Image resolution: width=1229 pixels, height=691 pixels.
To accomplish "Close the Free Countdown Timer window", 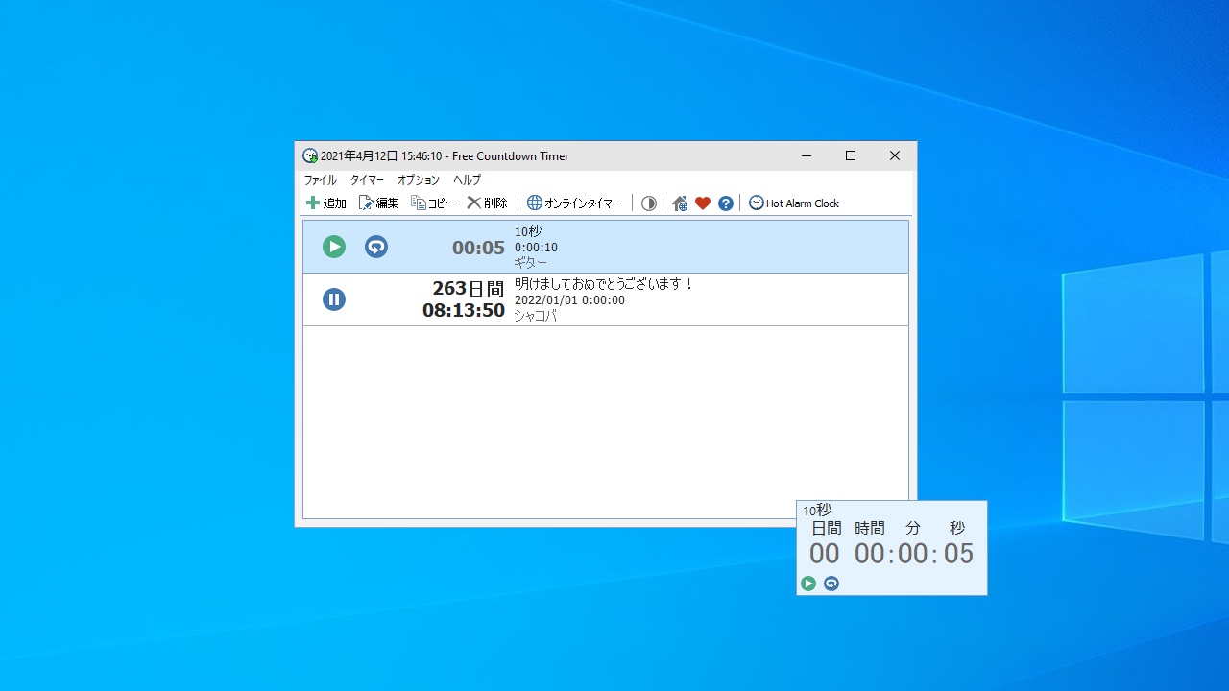I will 895,155.
